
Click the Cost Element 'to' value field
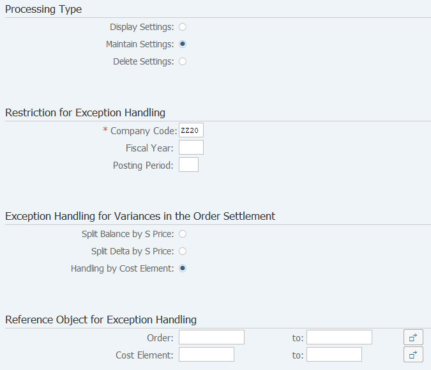pyautogui.click(x=334, y=355)
